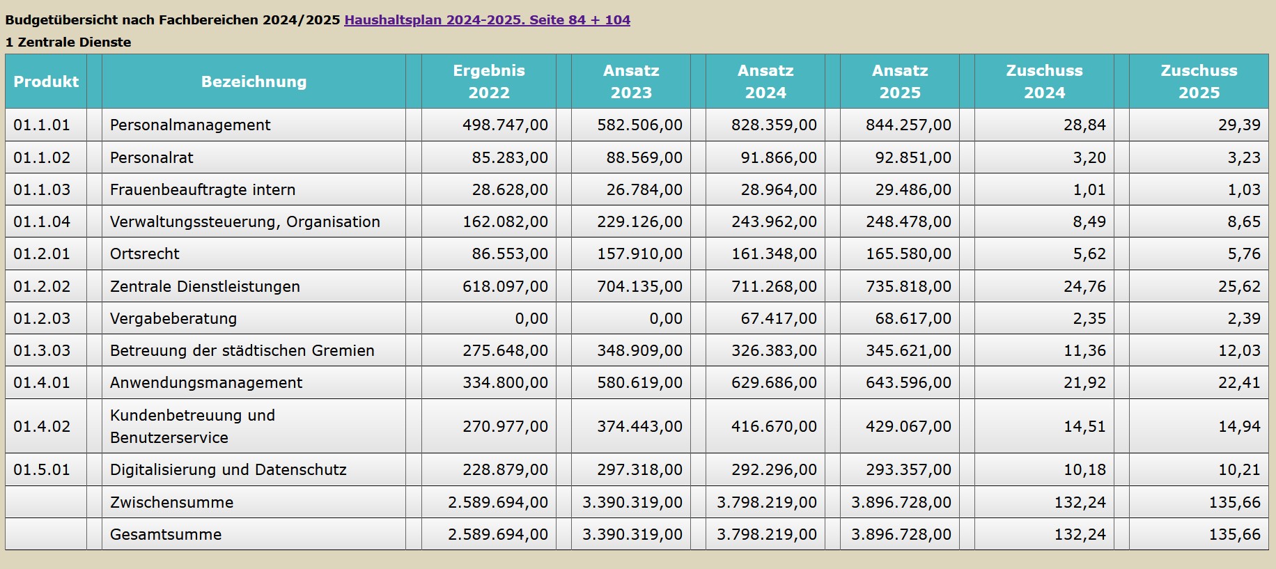The image size is (1276, 569).
Task: Click the Produkt column header
Action: tap(46, 81)
